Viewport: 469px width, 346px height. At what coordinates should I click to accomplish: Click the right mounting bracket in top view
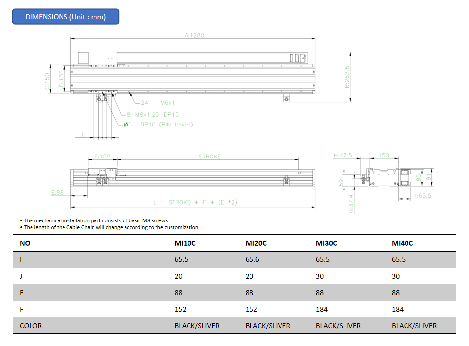[286, 98]
